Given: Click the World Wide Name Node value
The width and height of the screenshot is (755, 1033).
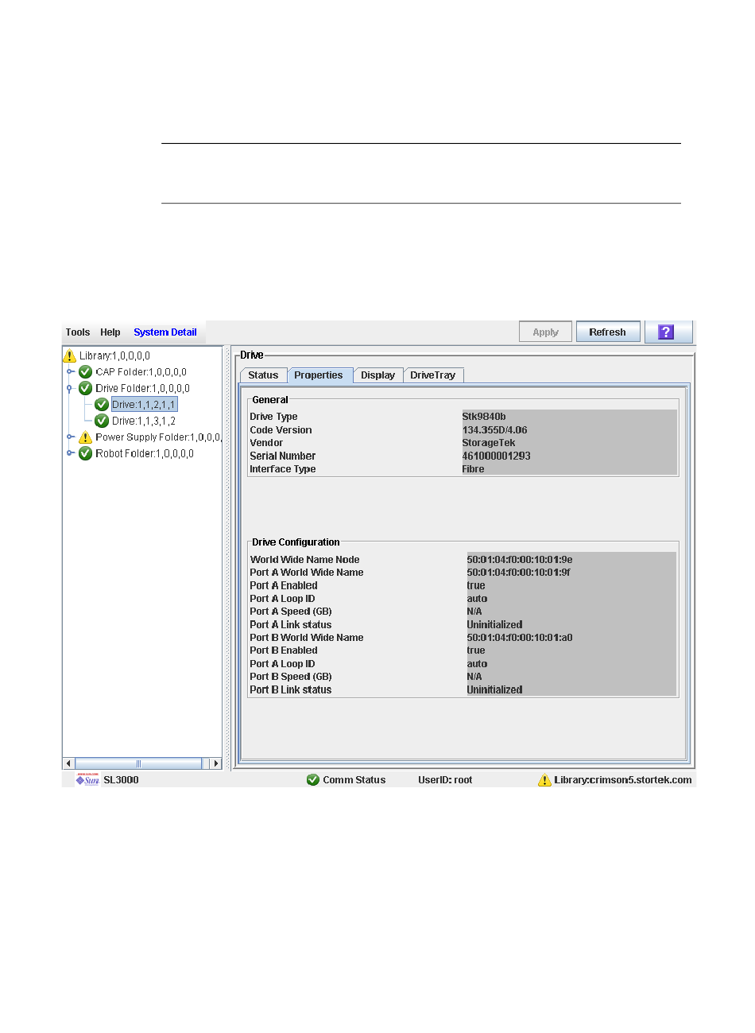Looking at the screenshot, I should [520, 560].
